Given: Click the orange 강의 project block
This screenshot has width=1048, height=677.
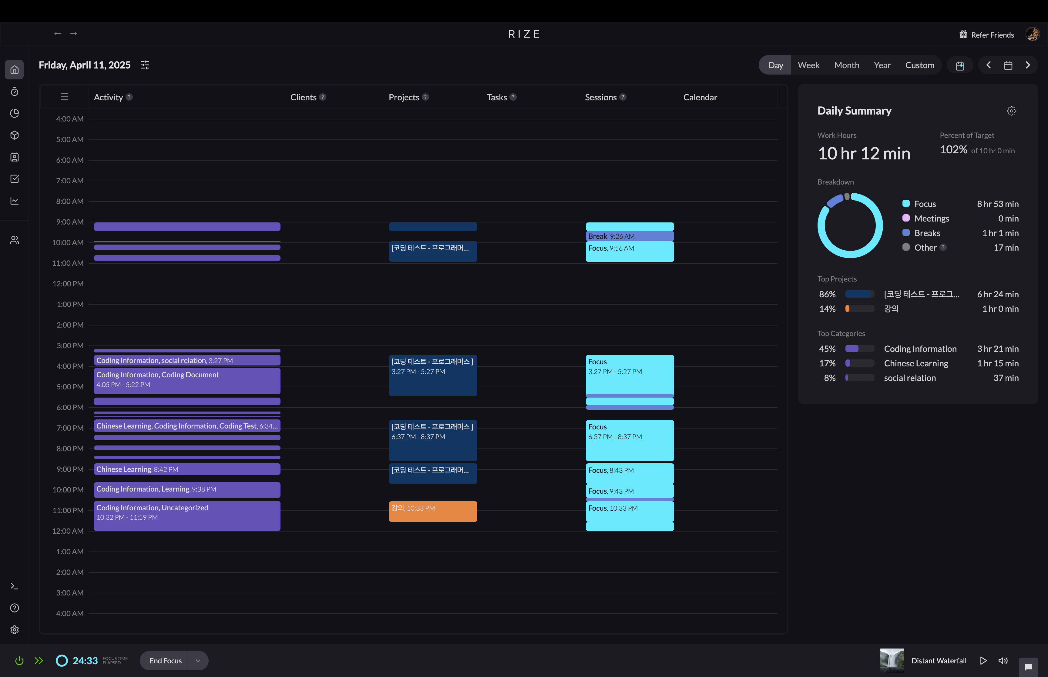Looking at the screenshot, I should point(432,512).
